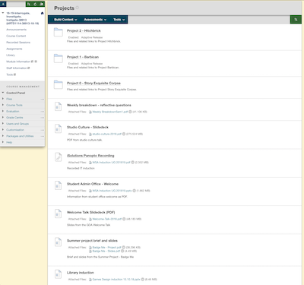Screen dimensions: 304x285
Task: Download the Badge Me - Project.pdf attachment
Action: point(106,247)
